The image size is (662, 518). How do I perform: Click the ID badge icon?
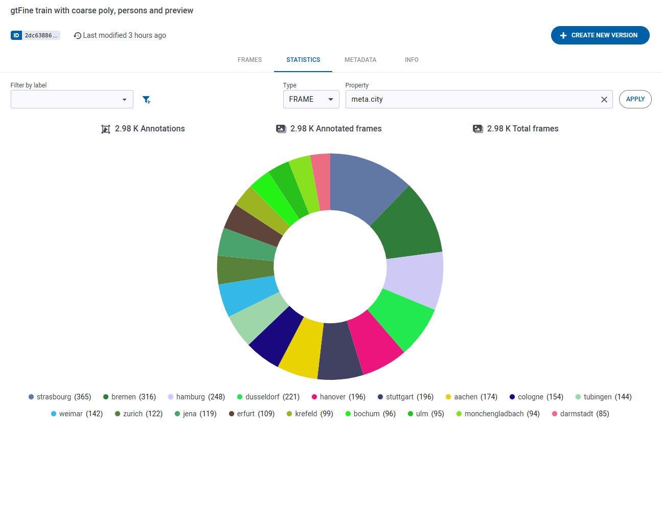17,35
